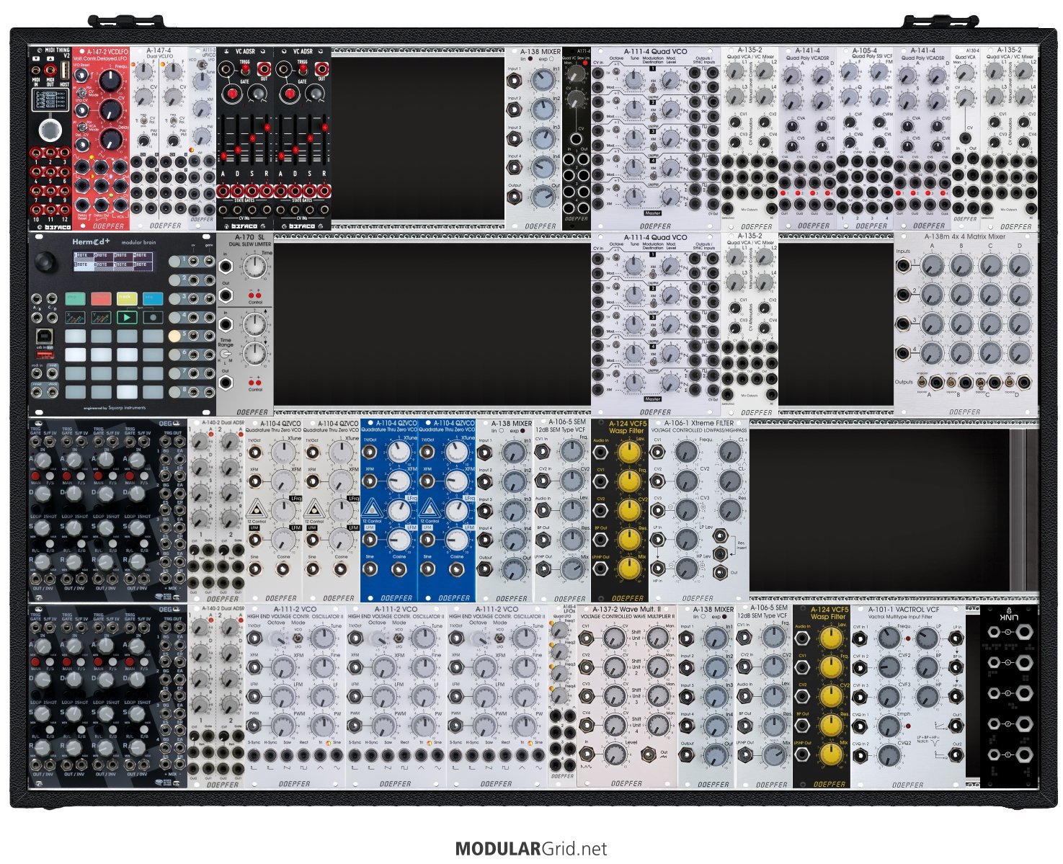Adjust row 1 column A knob on Matrix Mixer
Viewport: 1063px width, 864px height.
(x=931, y=267)
